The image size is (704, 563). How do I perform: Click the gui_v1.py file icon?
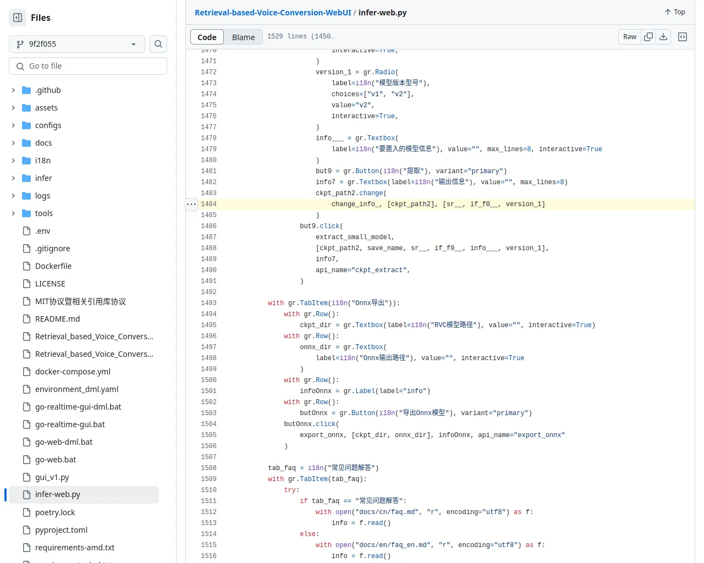coord(26,477)
